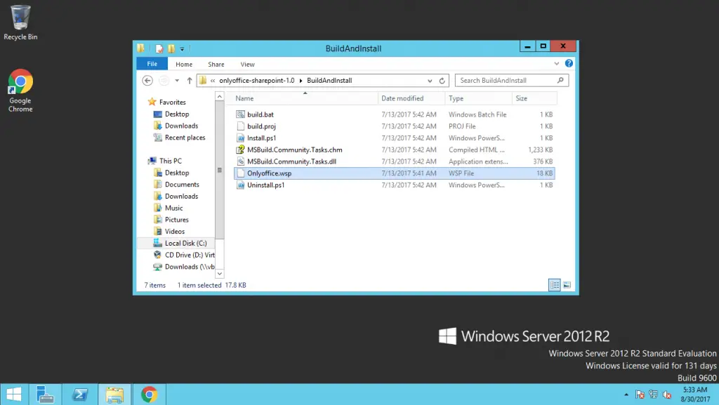Screen dimensions: 719x405
Task: Switch to Details view layout
Action: (555, 285)
